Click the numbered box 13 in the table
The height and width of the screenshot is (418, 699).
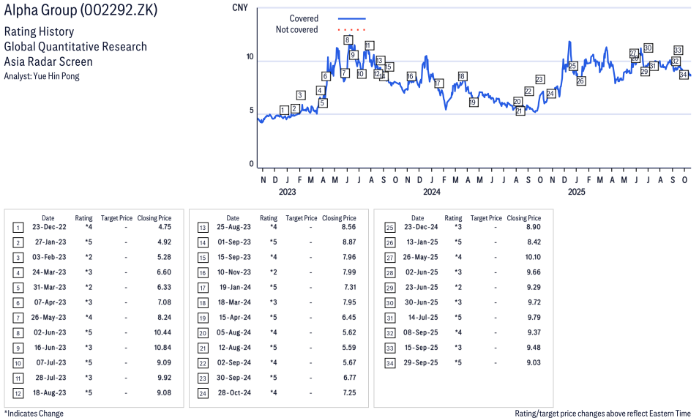tap(203, 228)
